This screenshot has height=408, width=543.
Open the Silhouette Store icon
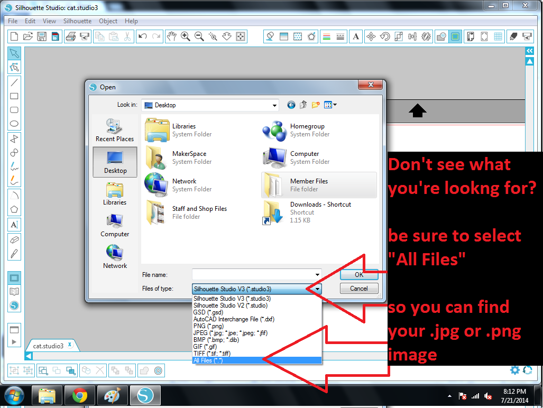tap(14, 305)
